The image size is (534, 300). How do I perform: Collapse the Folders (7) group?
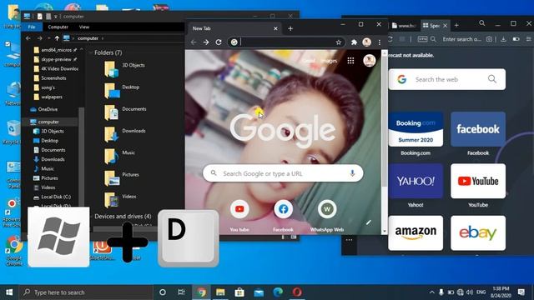pos(91,52)
